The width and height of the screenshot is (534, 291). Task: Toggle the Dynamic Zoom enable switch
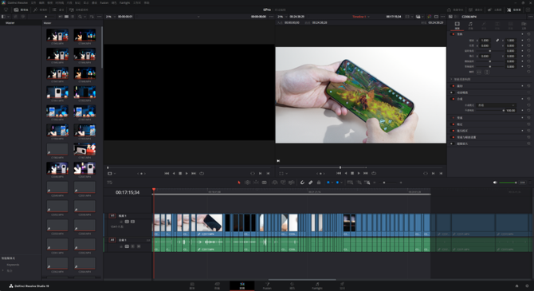453,92
